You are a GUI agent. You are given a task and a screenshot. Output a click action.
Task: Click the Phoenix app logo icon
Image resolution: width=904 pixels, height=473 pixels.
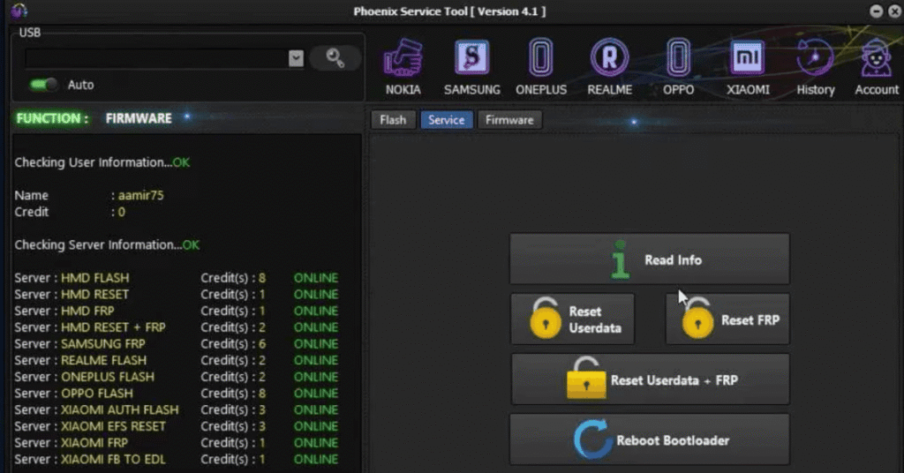(19, 11)
